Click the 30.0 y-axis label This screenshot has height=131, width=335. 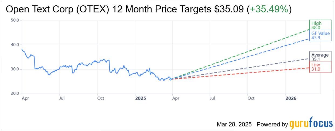(14, 69)
